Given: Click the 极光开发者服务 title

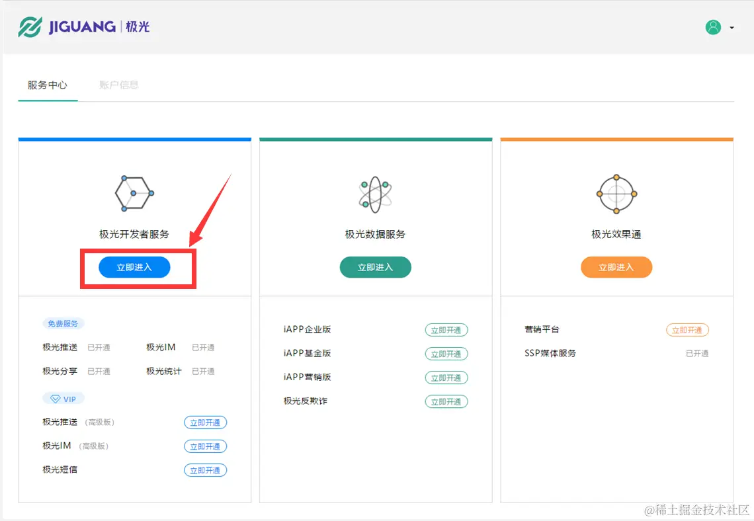Looking at the screenshot, I should coord(134,234).
